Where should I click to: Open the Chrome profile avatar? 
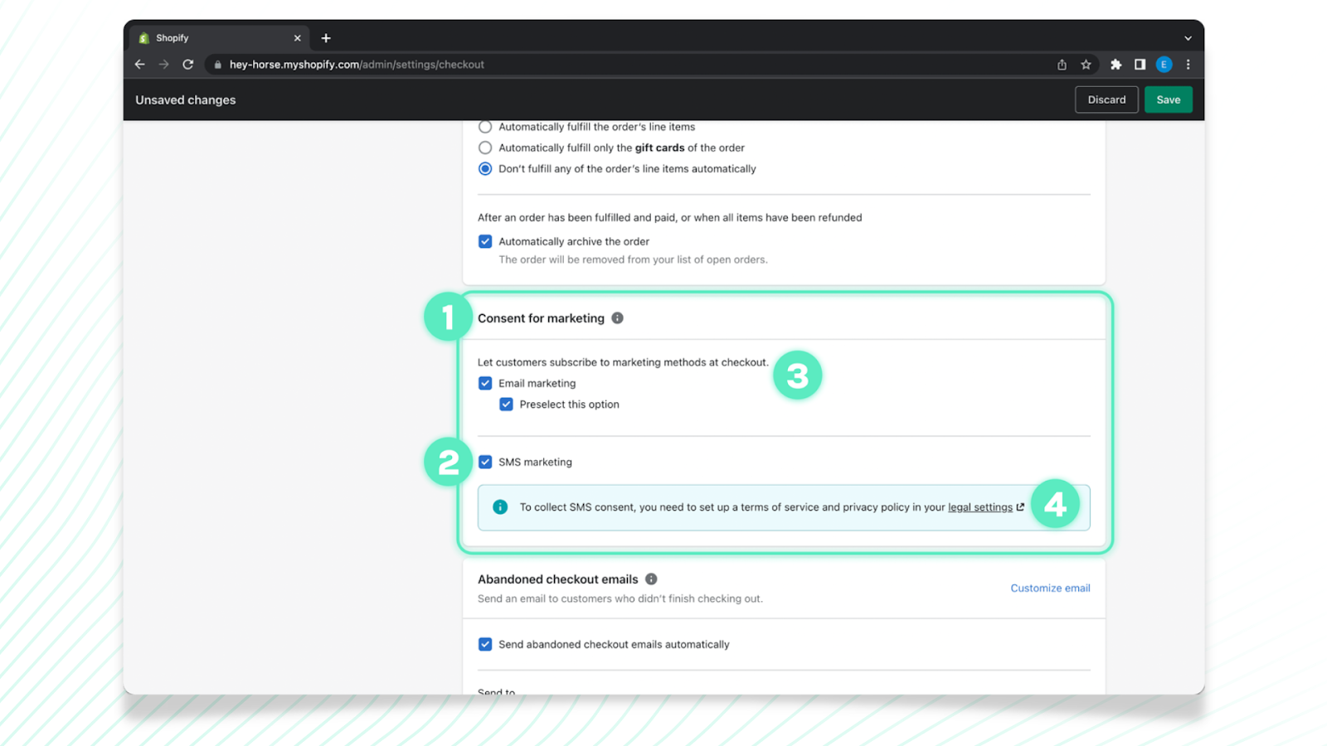pyautogui.click(x=1164, y=65)
